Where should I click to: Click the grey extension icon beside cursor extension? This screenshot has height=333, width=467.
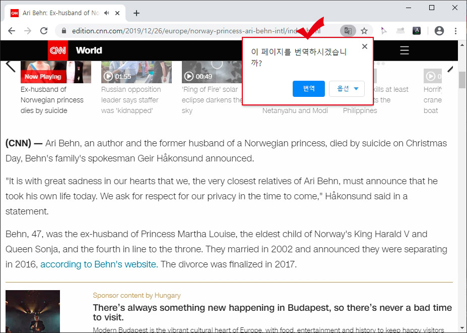click(x=401, y=30)
